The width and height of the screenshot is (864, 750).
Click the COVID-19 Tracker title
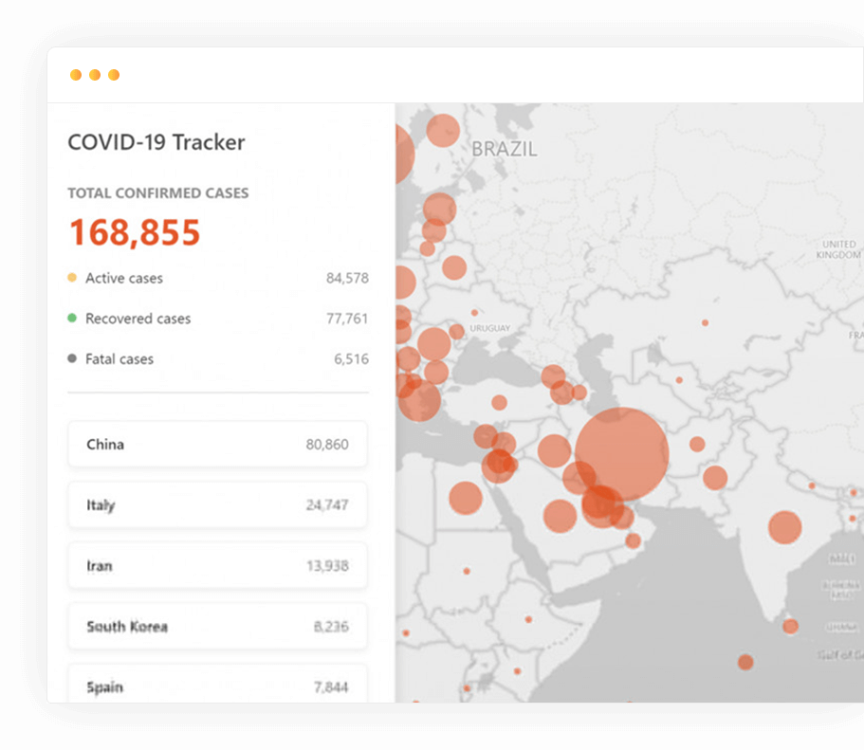[x=156, y=143]
